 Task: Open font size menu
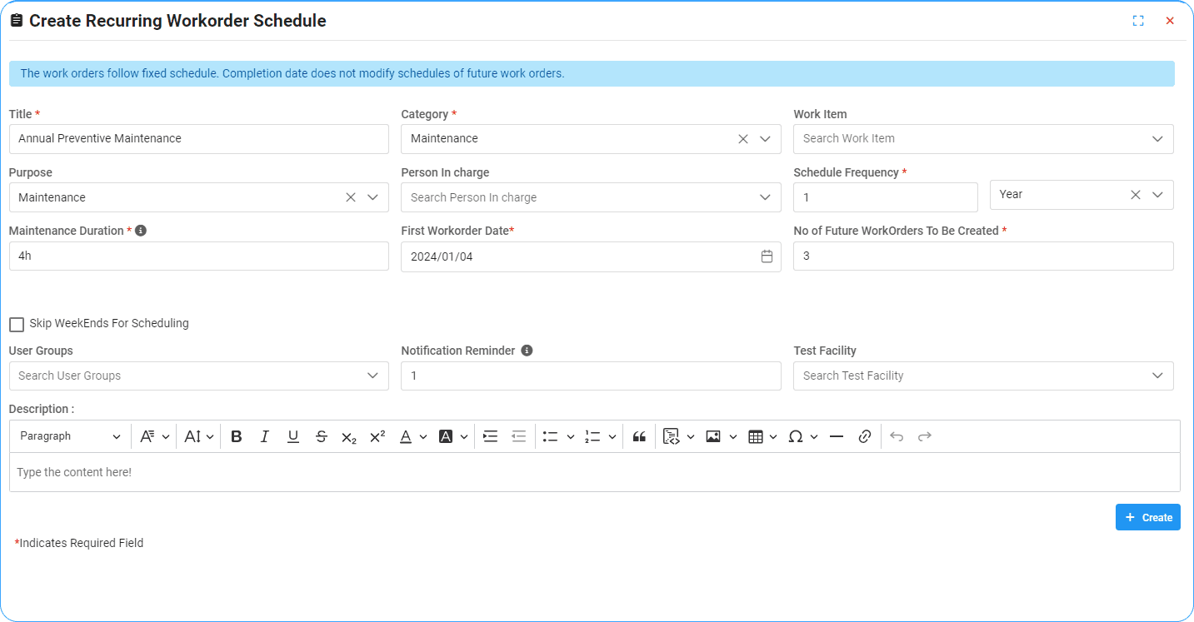pos(199,436)
